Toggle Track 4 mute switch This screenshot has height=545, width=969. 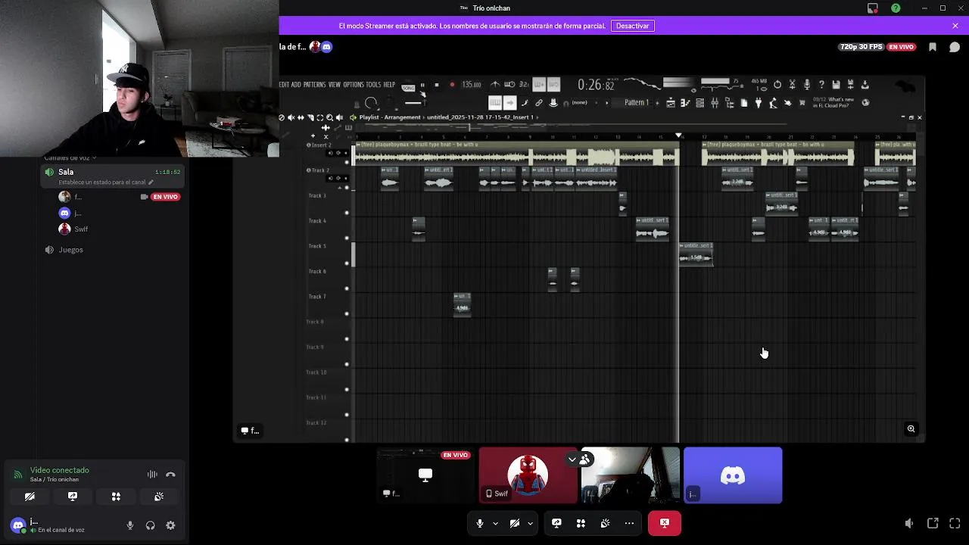(347, 238)
